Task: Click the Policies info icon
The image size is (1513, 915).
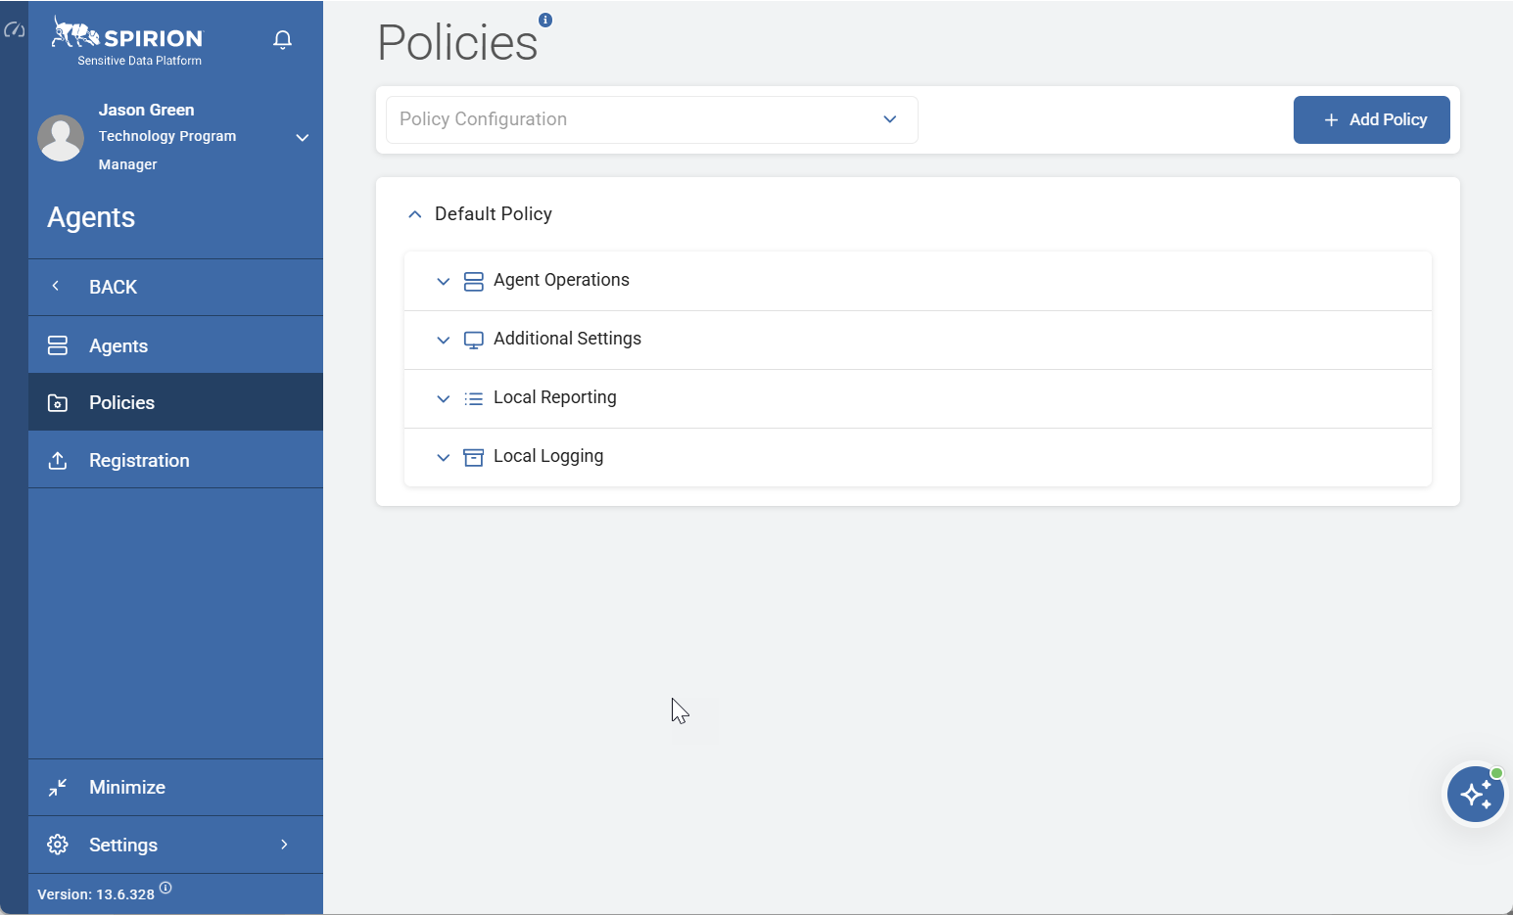Action: [545, 20]
